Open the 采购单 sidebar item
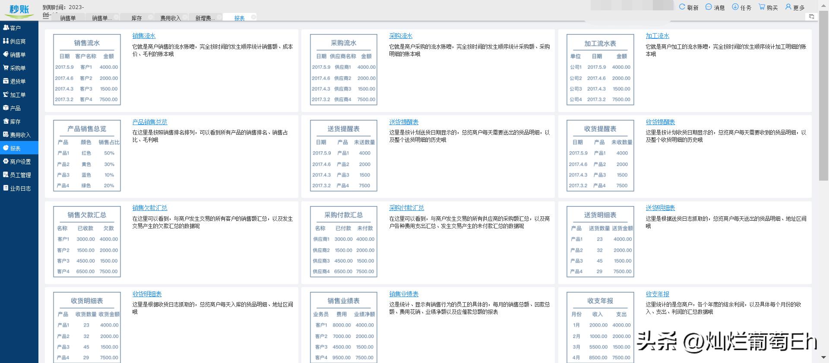This screenshot has height=363, width=829. [x=19, y=68]
